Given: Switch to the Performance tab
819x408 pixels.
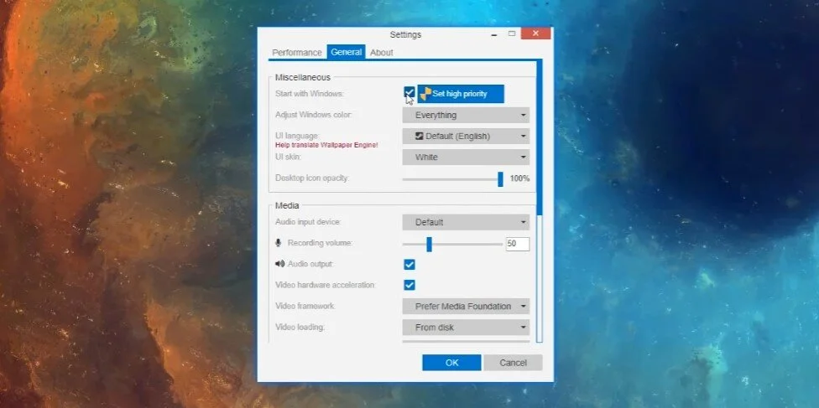Looking at the screenshot, I should (x=297, y=52).
